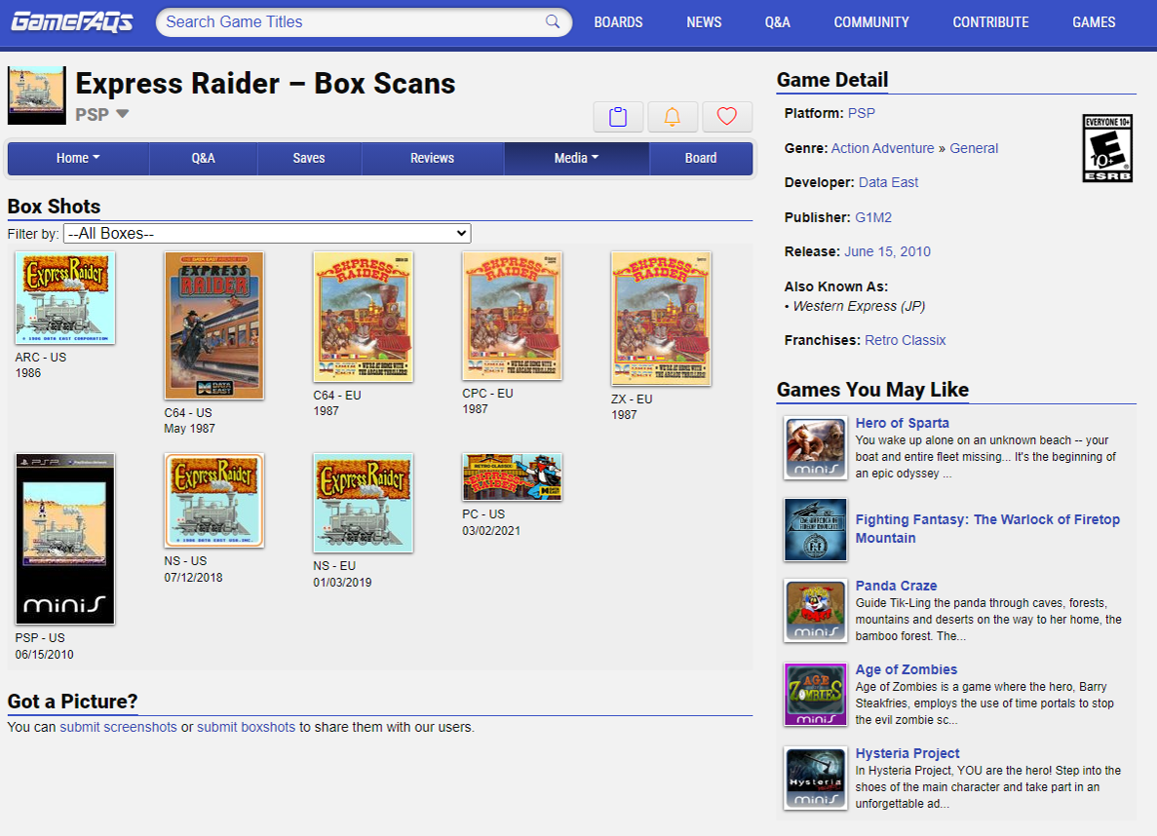Open the Hero of Sparta title link
Viewport: 1157px width, 836px height.
(x=902, y=423)
